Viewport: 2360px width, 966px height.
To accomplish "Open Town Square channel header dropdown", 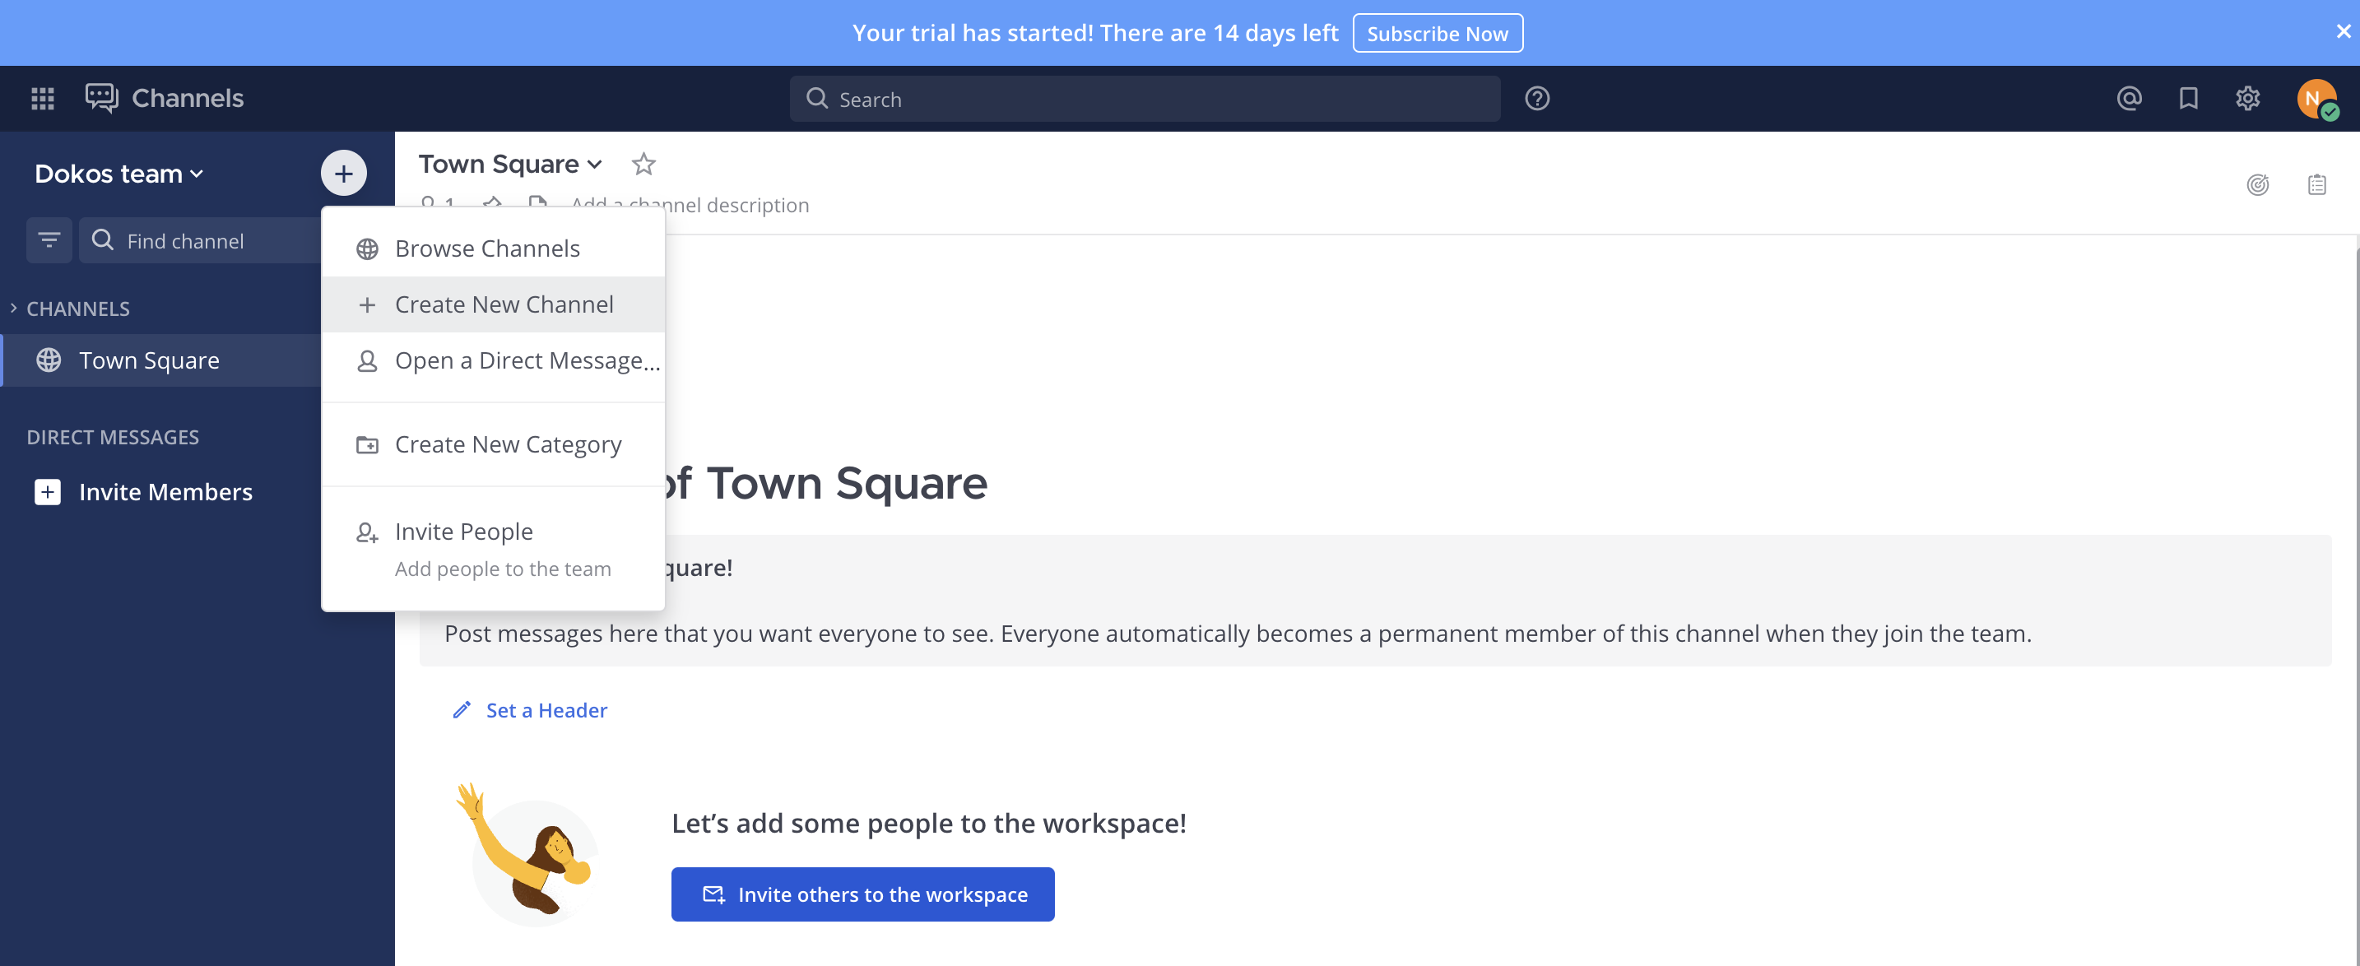I will pos(510,164).
